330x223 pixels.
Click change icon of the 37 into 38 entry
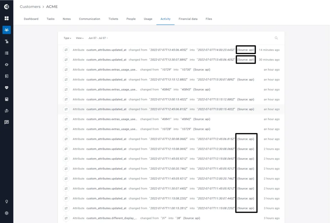click(x=66, y=218)
